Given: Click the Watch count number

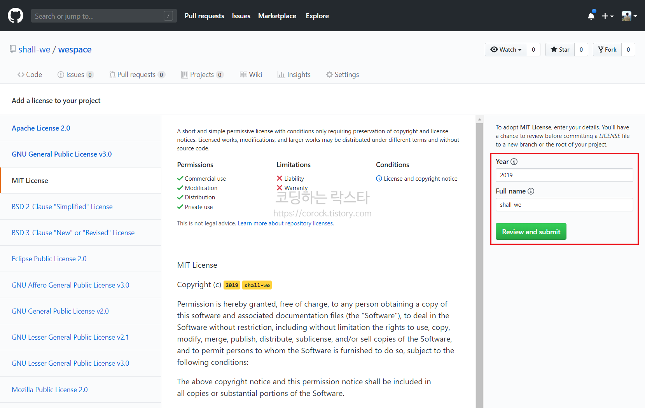Looking at the screenshot, I should click(533, 49).
